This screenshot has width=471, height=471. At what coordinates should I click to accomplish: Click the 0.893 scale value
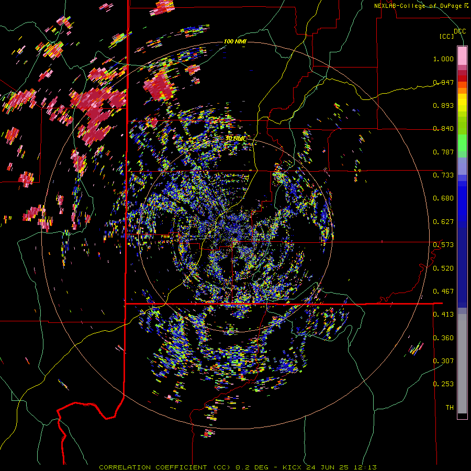coord(443,105)
